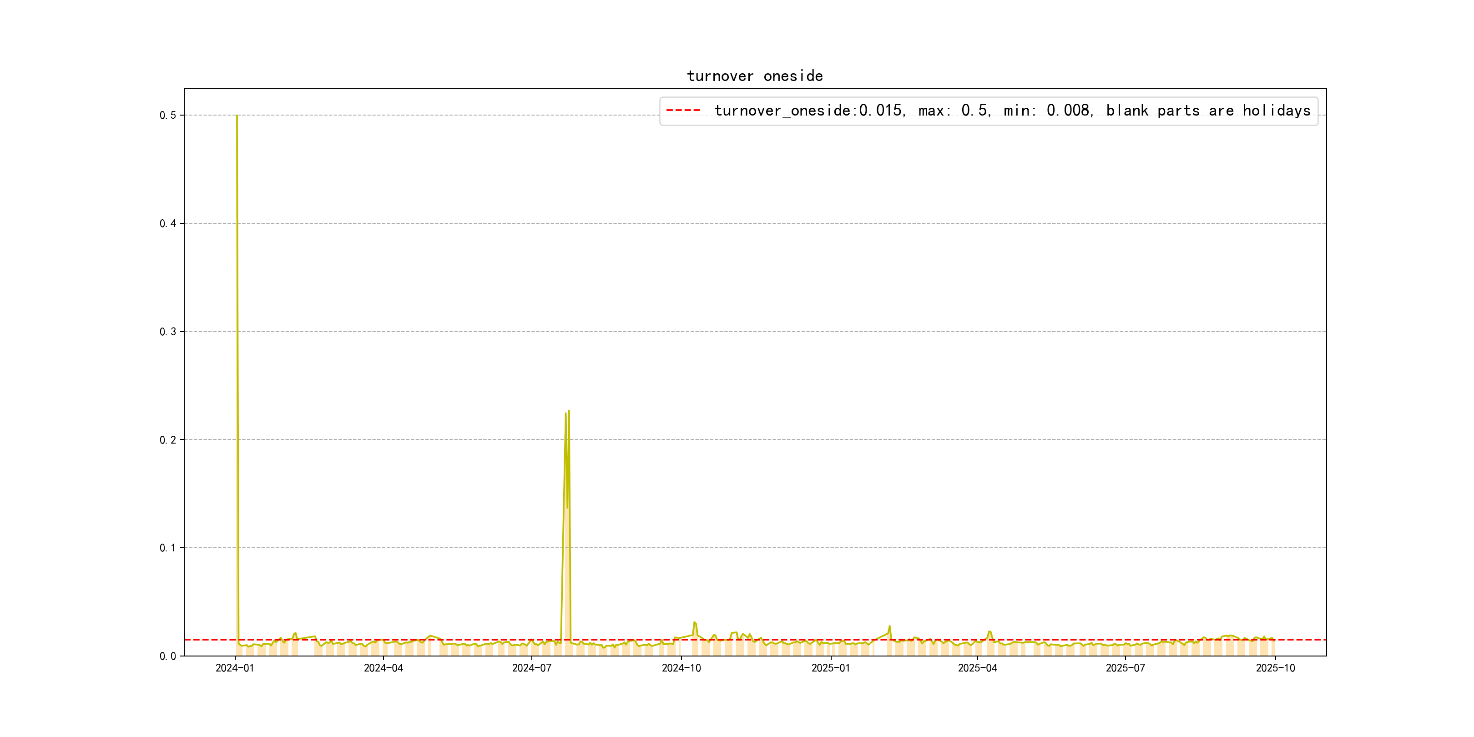Screen dimensions: 1474x737
Task: Click the legend text showing turnover_oneside stats
Action: (x=1012, y=111)
